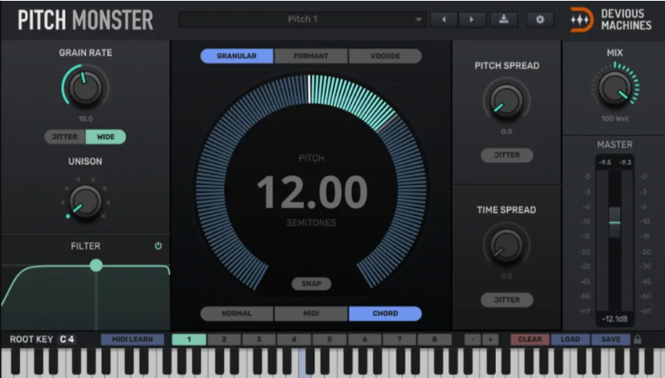Go to the next preset arrow
The height and width of the screenshot is (378, 665).
(x=472, y=20)
